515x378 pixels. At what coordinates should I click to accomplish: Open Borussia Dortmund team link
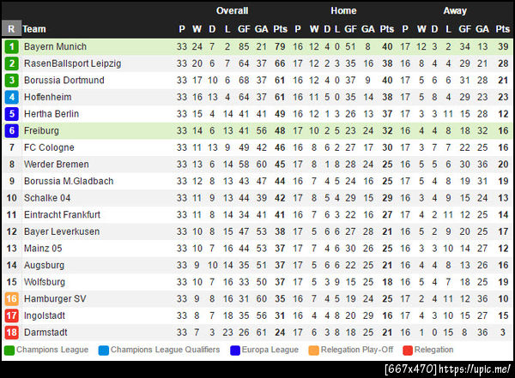(x=64, y=80)
